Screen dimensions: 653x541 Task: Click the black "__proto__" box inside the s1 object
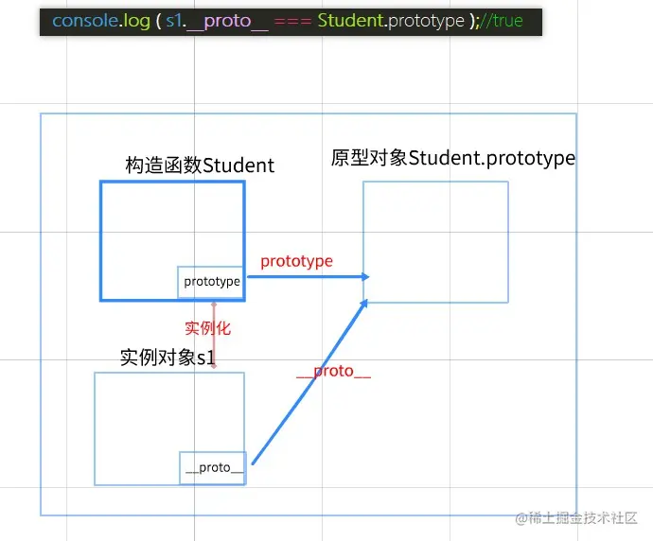click(213, 468)
